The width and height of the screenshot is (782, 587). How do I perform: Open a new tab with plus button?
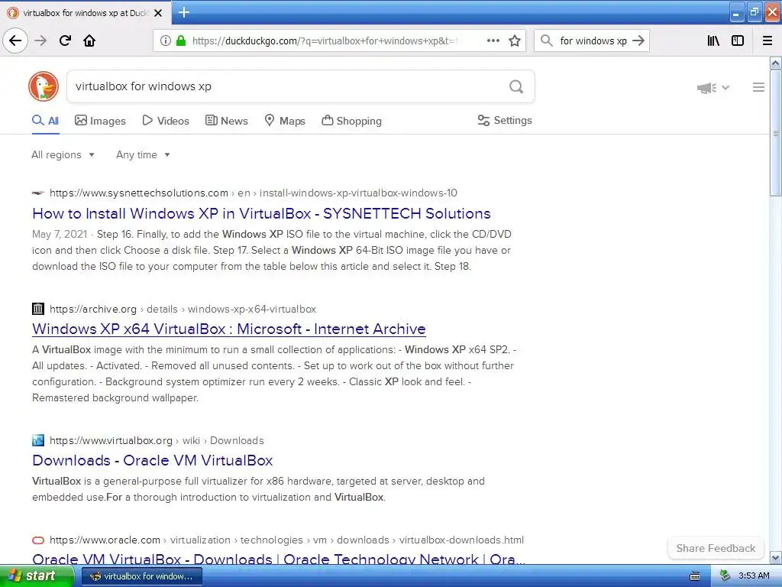[x=183, y=12]
